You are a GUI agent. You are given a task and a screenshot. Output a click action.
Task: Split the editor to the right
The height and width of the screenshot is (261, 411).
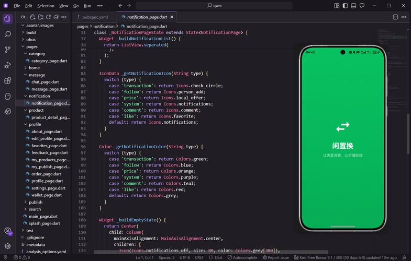tap(395, 17)
